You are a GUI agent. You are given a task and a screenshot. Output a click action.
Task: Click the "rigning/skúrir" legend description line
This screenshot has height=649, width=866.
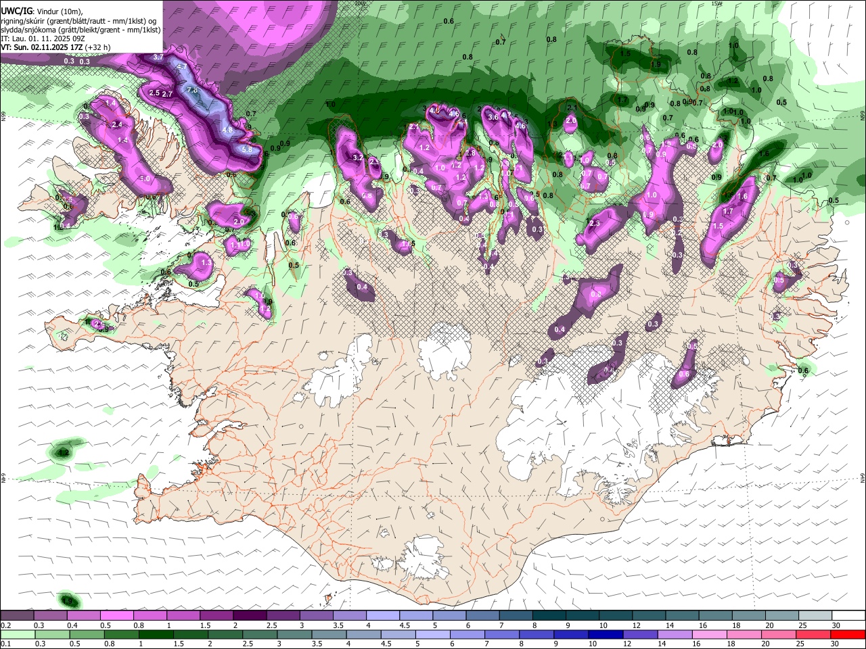click(80, 21)
